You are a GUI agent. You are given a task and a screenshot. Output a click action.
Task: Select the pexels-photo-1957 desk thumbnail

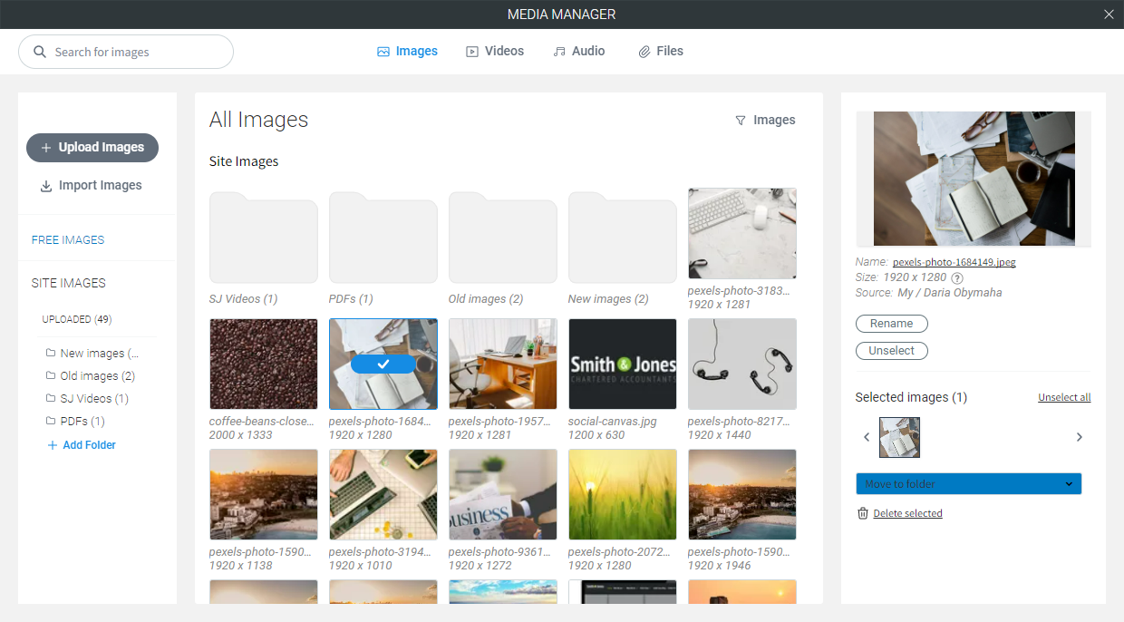click(x=503, y=364)
